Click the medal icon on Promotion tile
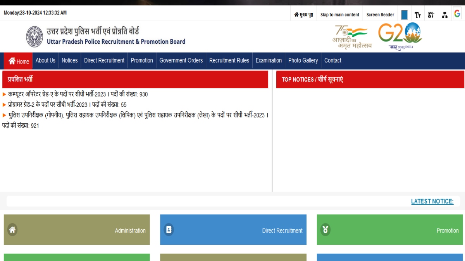465x261 pixels. [x=325, y=230]
